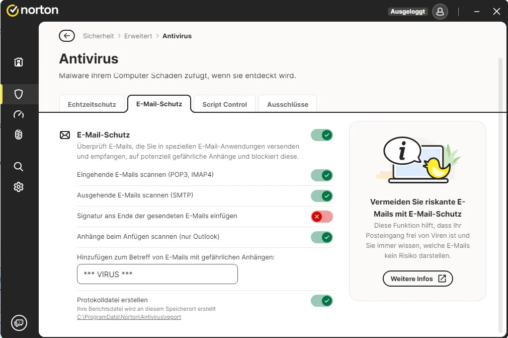Screen dimensions: 508x338
Task: Open the performance speedometer sidebar icon
Action: pos(19,114)
